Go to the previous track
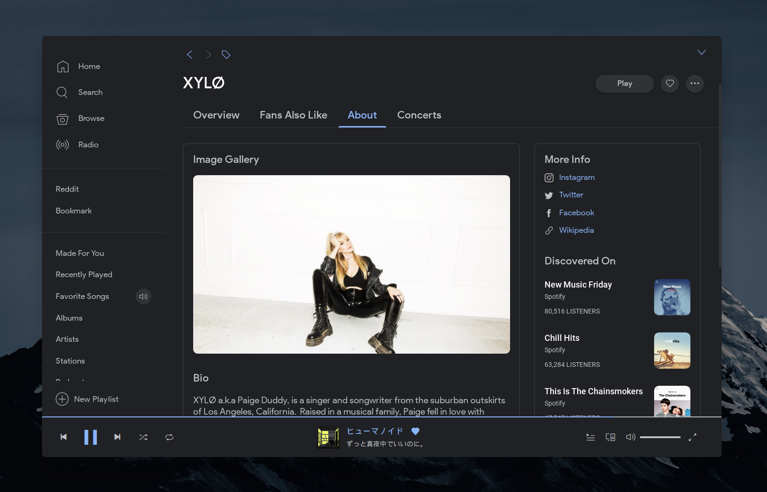 (64, 437)
